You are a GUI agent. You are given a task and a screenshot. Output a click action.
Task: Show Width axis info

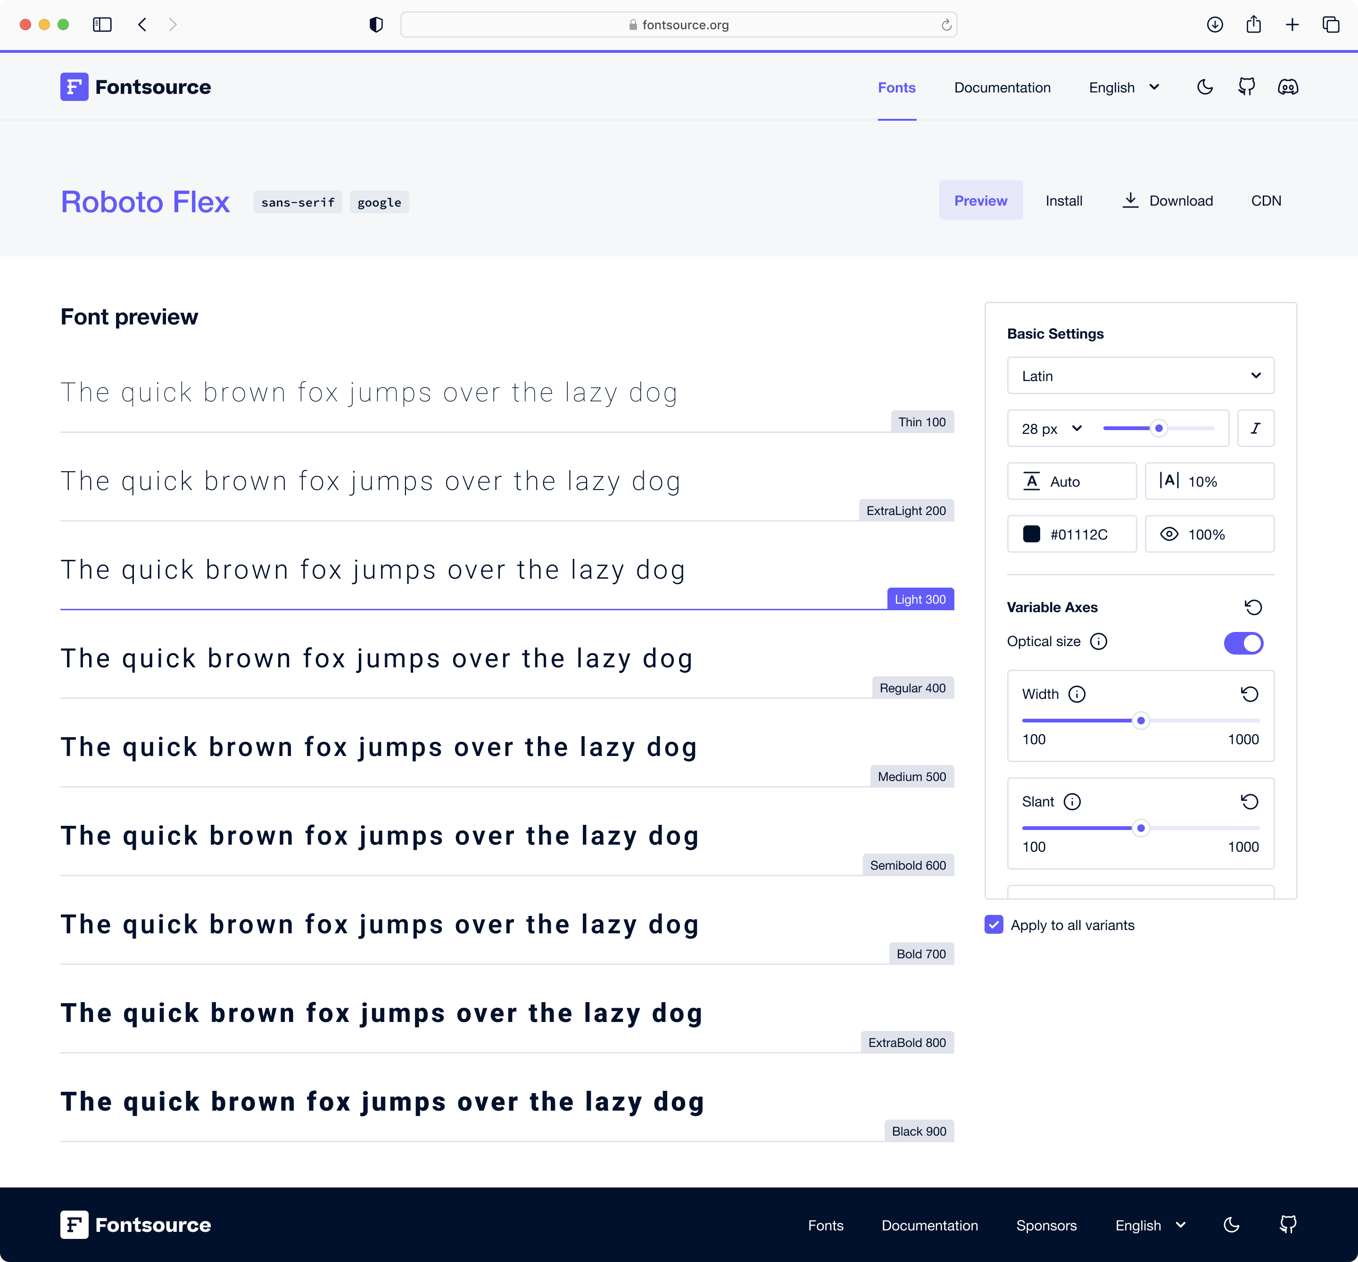[1076, 694]
